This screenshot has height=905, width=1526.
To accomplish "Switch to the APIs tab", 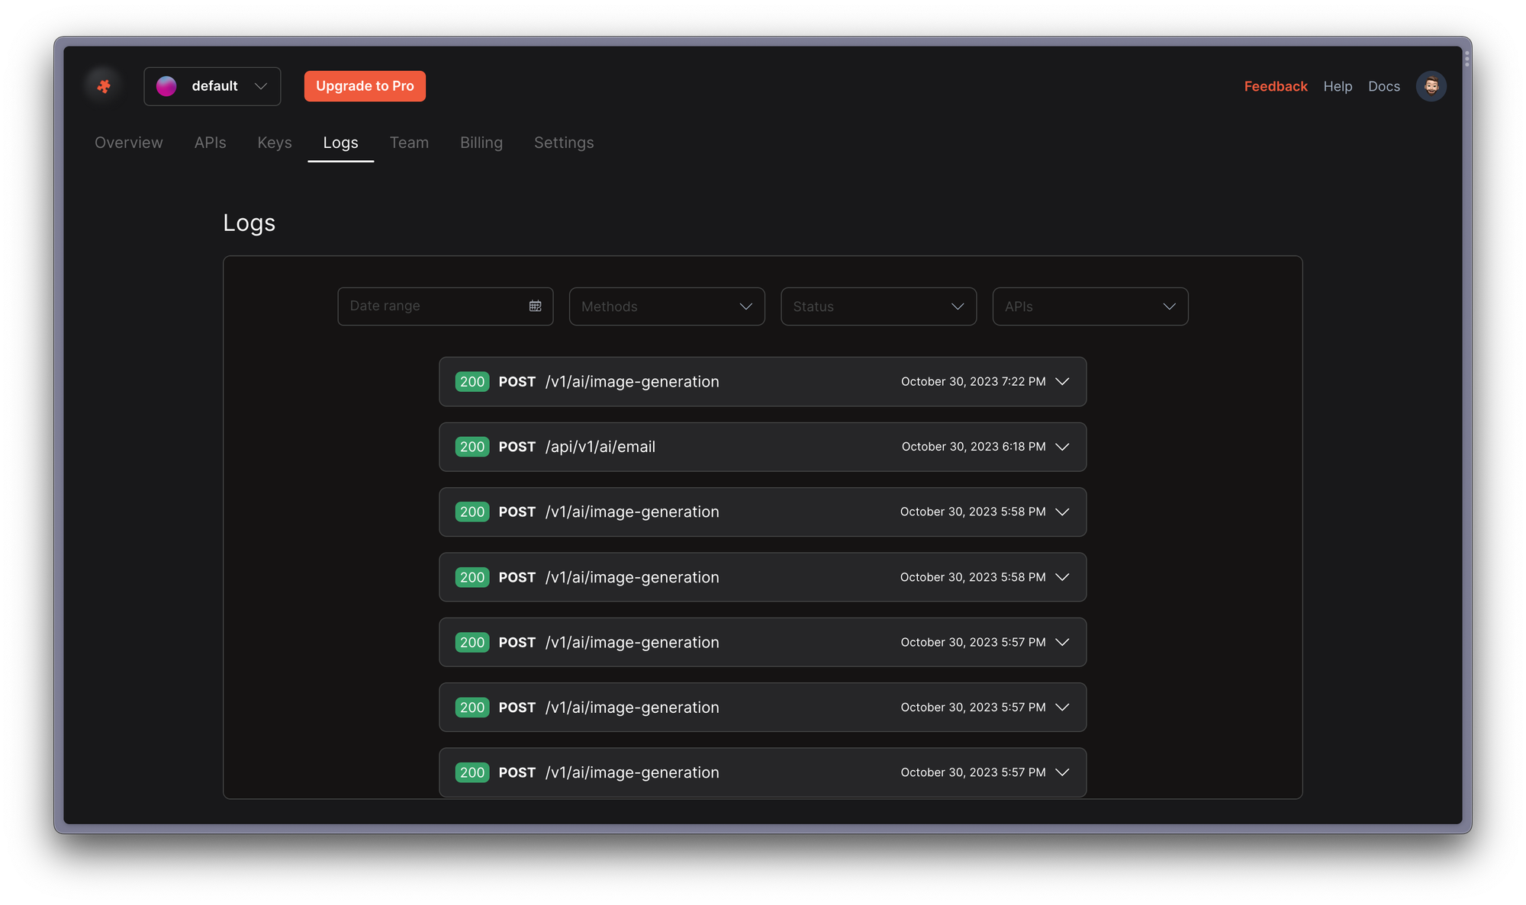I will pyautogui.click(x=210, y=143).
